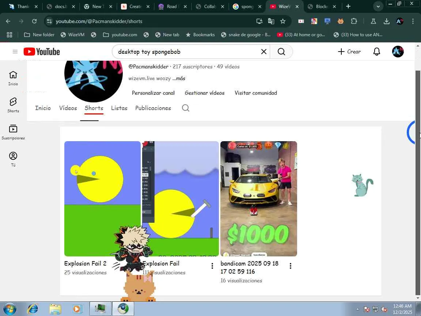Open Windows Explorer folder from taskbar
This screenshot has width=421, height=316.
pos(55,309)
